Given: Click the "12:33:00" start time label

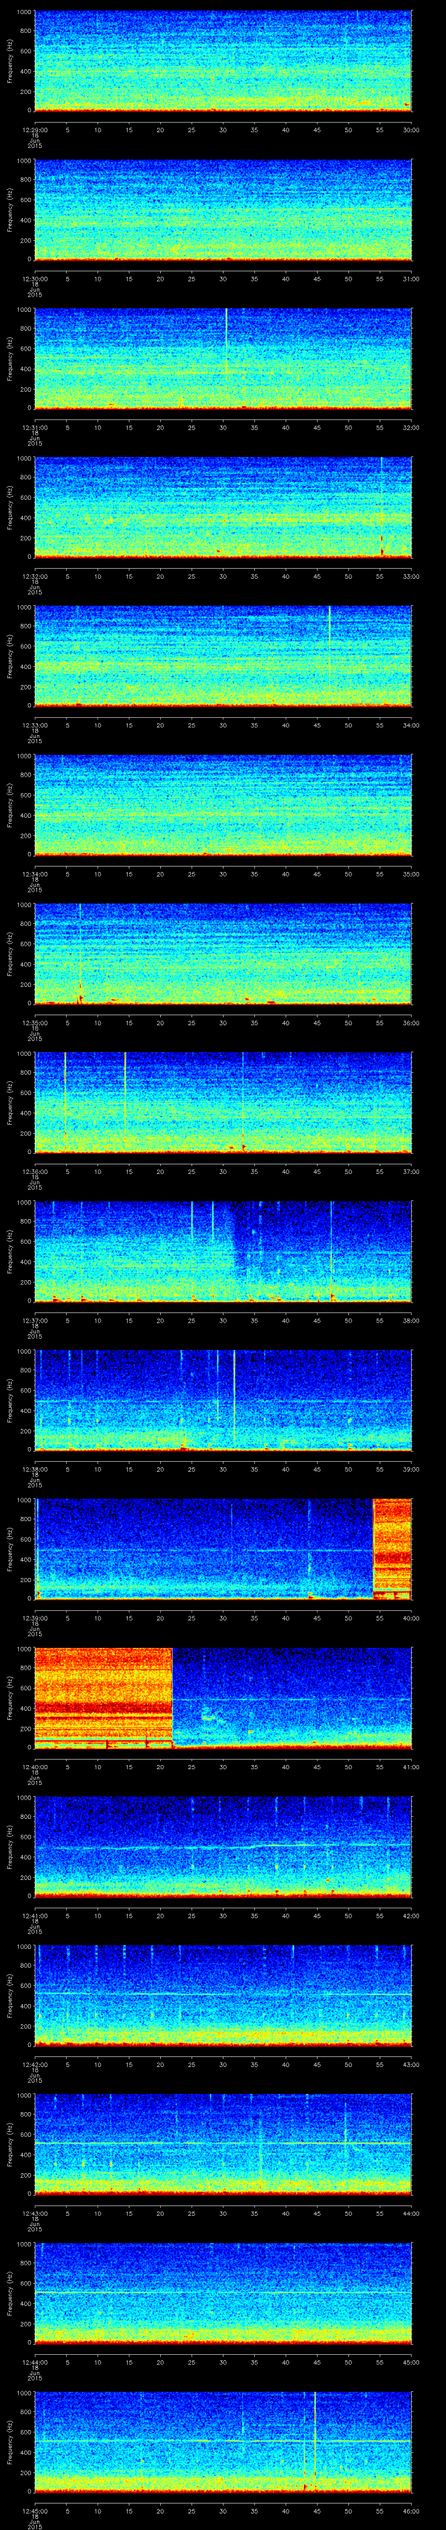Looking at the screenshot, I should point(34,725).
